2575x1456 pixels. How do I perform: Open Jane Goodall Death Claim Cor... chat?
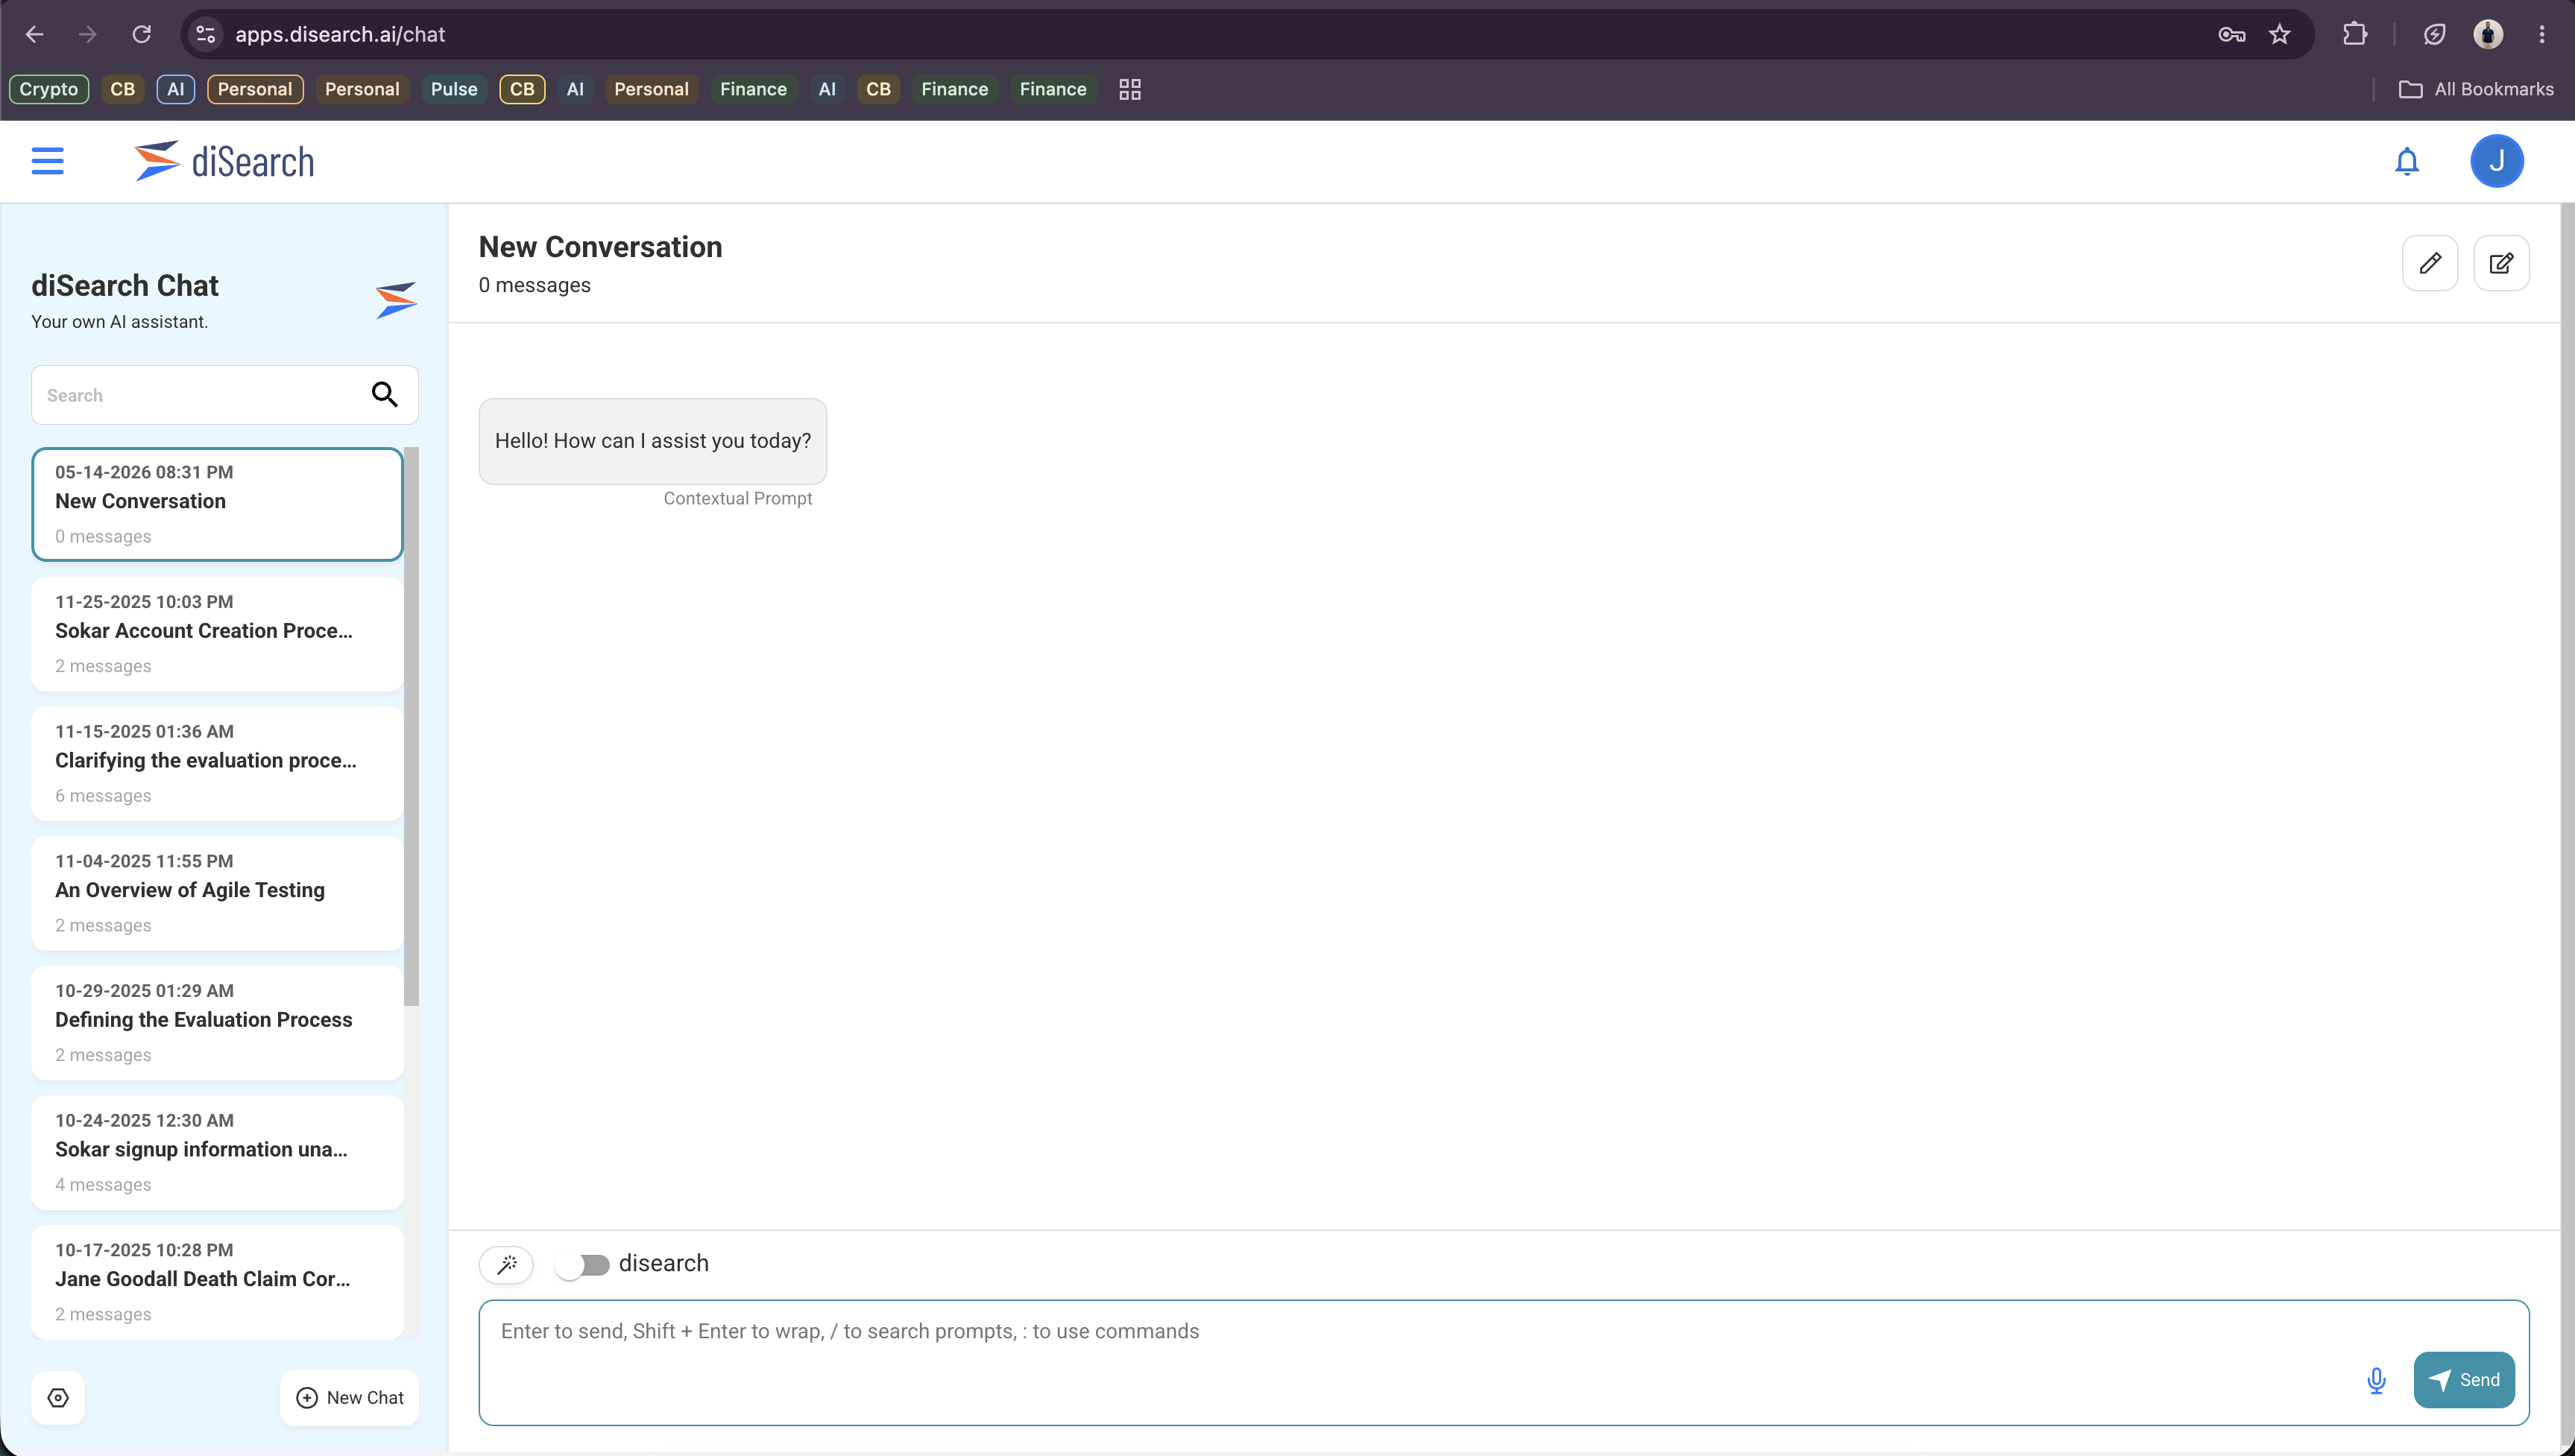(x=217, y=1282)
